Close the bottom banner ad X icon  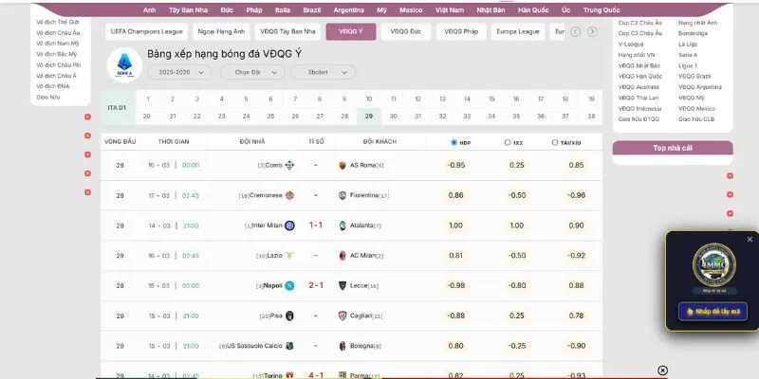pyautogui.click(x=662, y=370)
